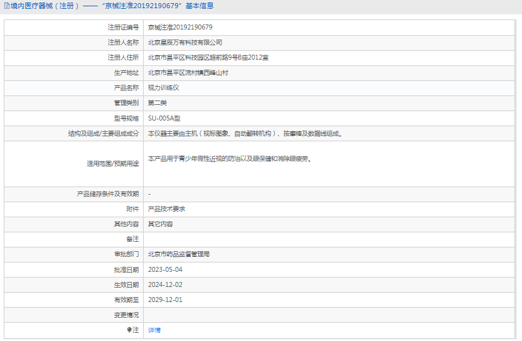The width and height of the screenshot is (522, 341).
Task: Click the 管理类别 label
Action: (127, 103)
